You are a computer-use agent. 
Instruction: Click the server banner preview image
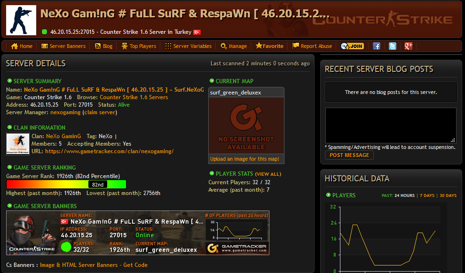(x=138, y=233)
